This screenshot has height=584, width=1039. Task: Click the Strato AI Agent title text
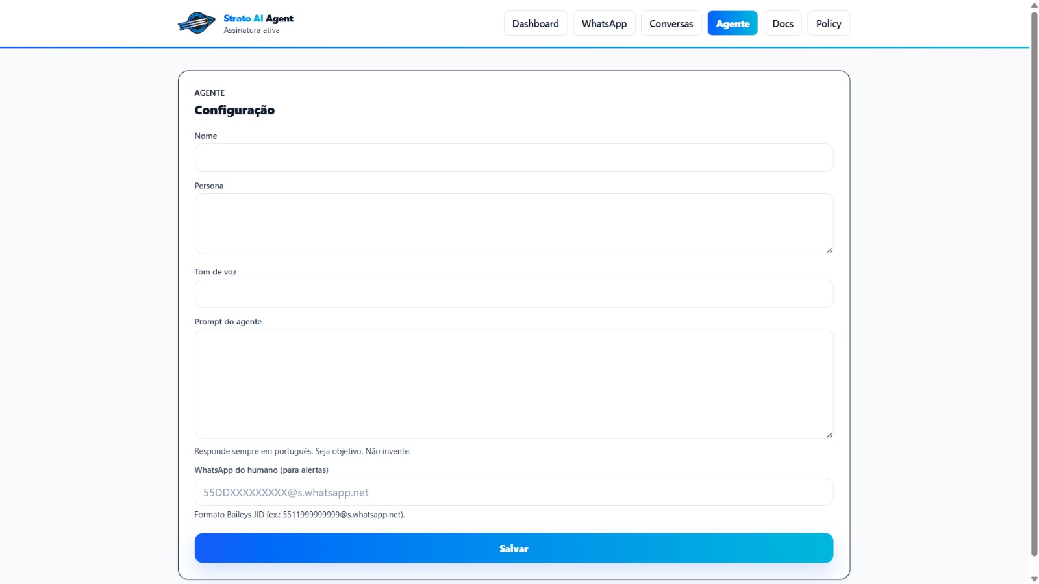258,18
